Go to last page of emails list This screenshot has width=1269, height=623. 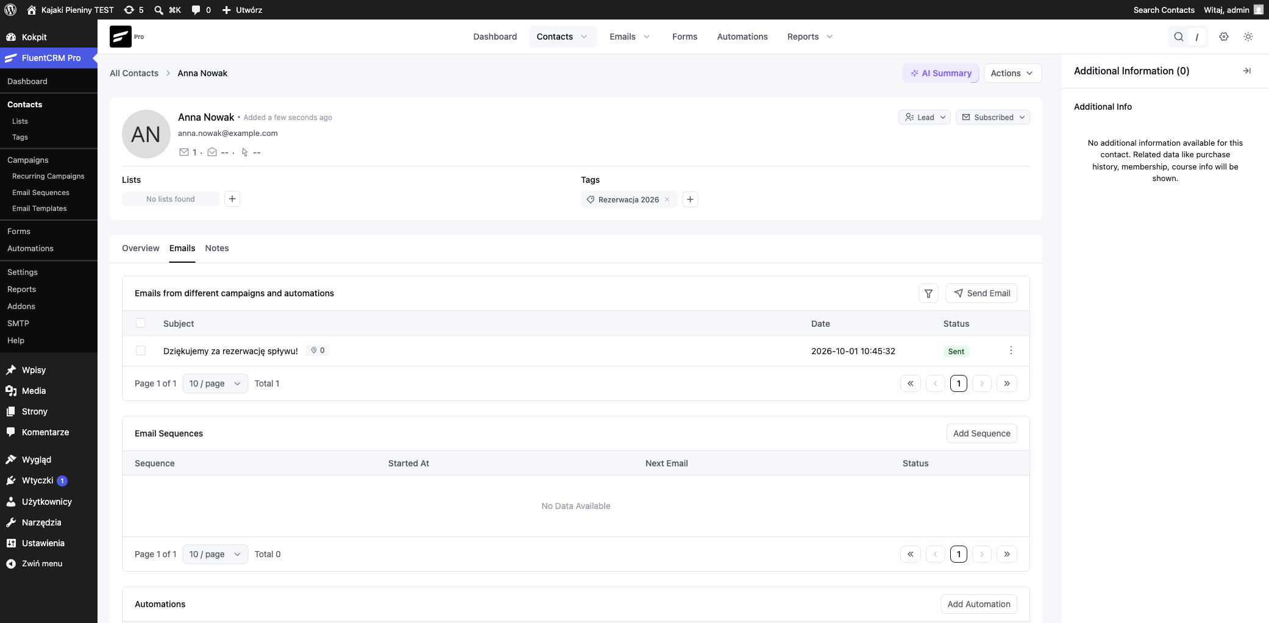[x=1007, y=383]
